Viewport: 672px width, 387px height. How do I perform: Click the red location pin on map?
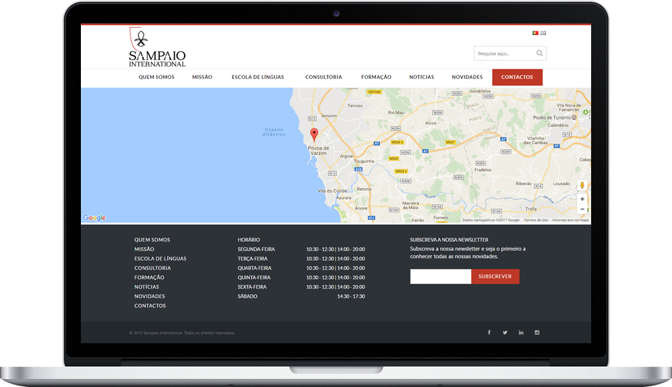[314, 133]
